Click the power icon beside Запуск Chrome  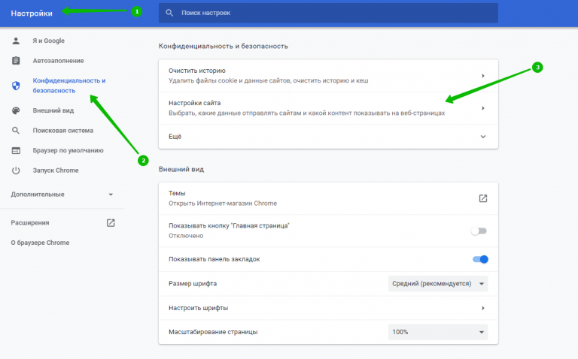[16, 170]
